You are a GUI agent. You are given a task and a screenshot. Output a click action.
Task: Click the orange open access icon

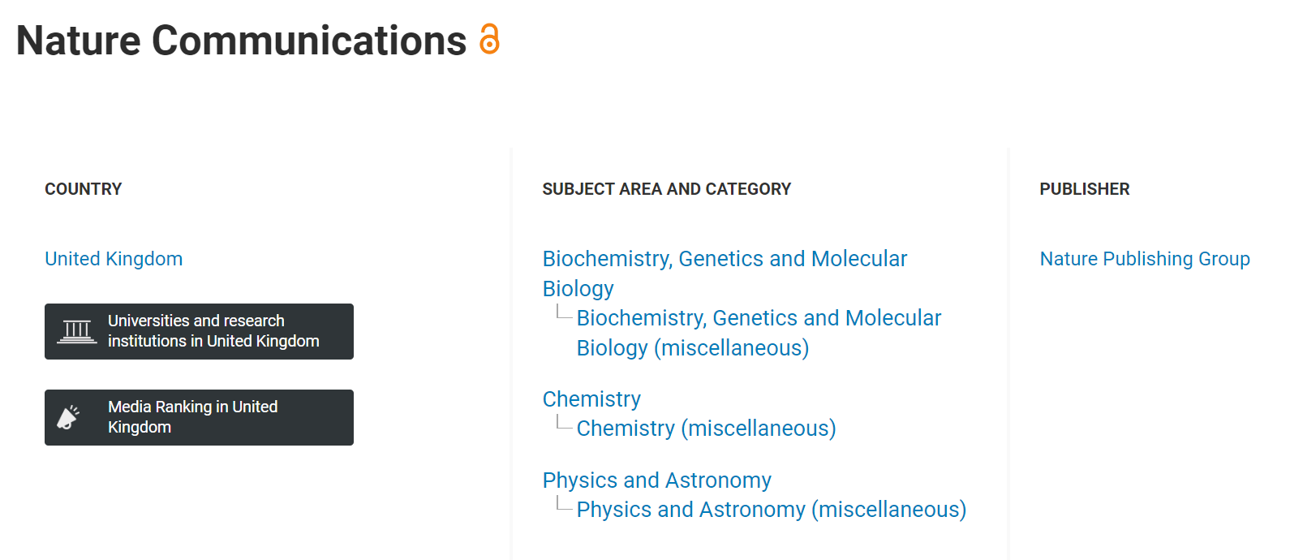pyautogui.click(x=488, y=39)
